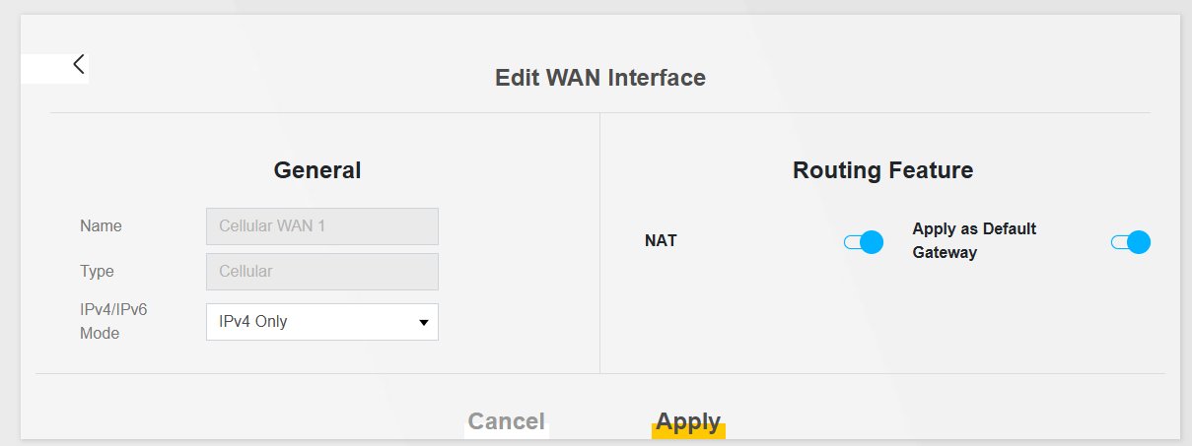Click the 'Apply as Default Gateway' label
The height and width of the screenshot is (446, 1192).
(973, 240)
